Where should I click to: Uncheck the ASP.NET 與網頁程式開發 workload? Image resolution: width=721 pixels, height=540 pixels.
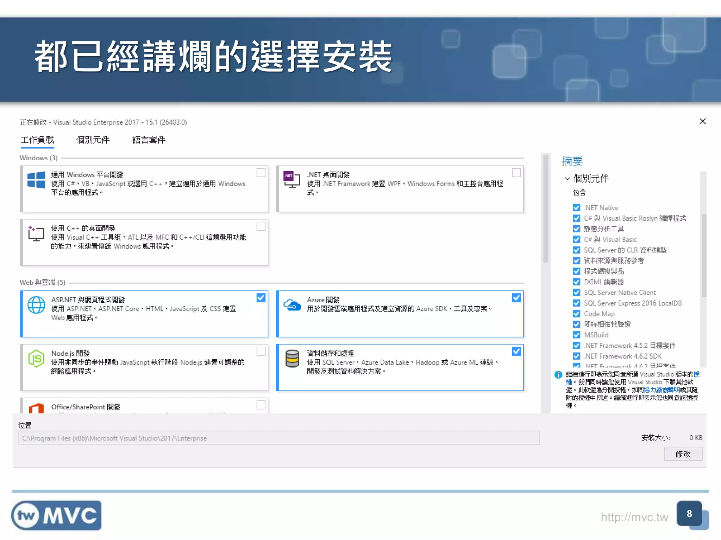pos(261,298)
